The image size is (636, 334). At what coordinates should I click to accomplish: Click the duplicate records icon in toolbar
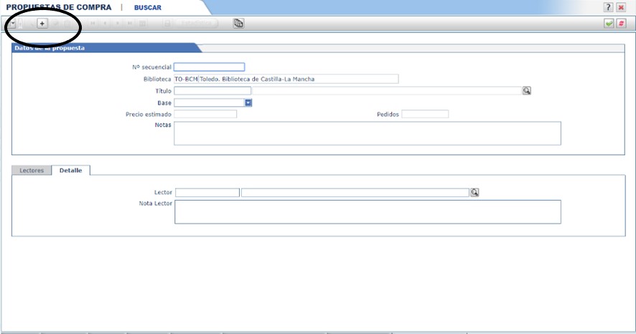pyautogui.click(x=238, y=24)
